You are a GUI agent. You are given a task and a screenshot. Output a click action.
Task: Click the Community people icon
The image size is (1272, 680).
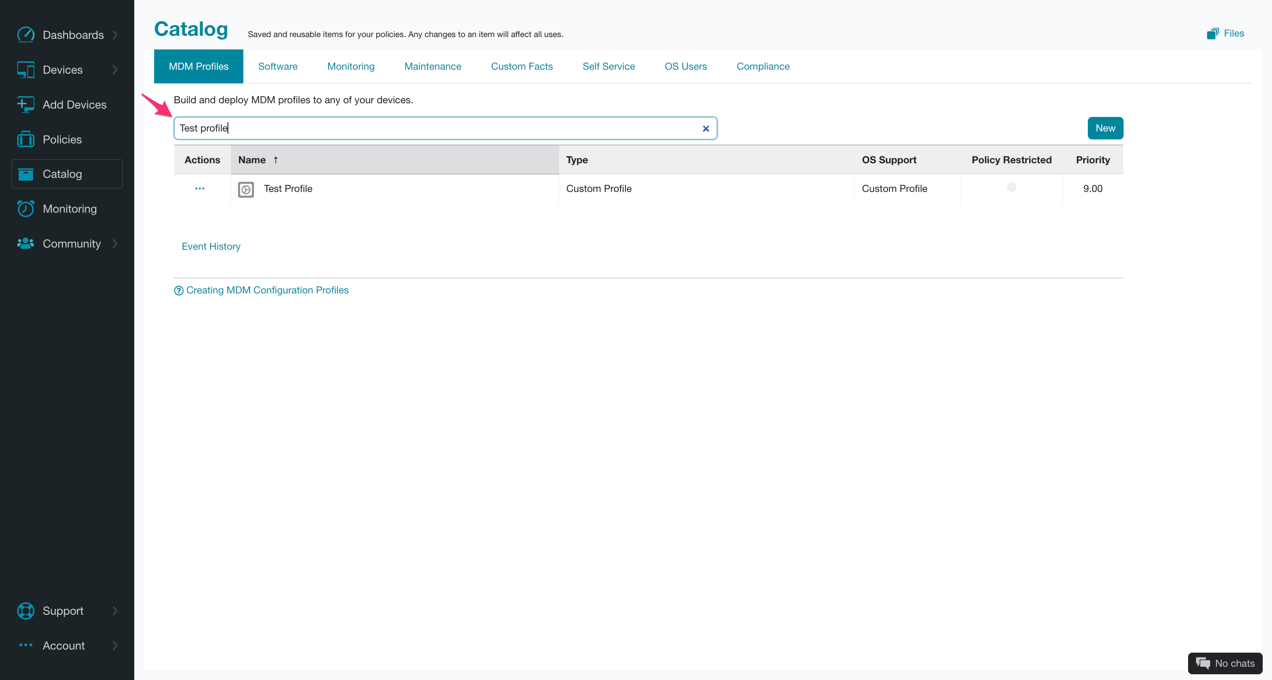(26, 243)
